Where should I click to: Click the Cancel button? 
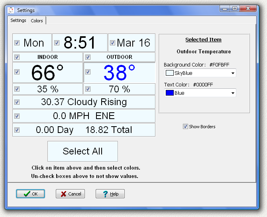pyautogui.click(x=70, y=194)
